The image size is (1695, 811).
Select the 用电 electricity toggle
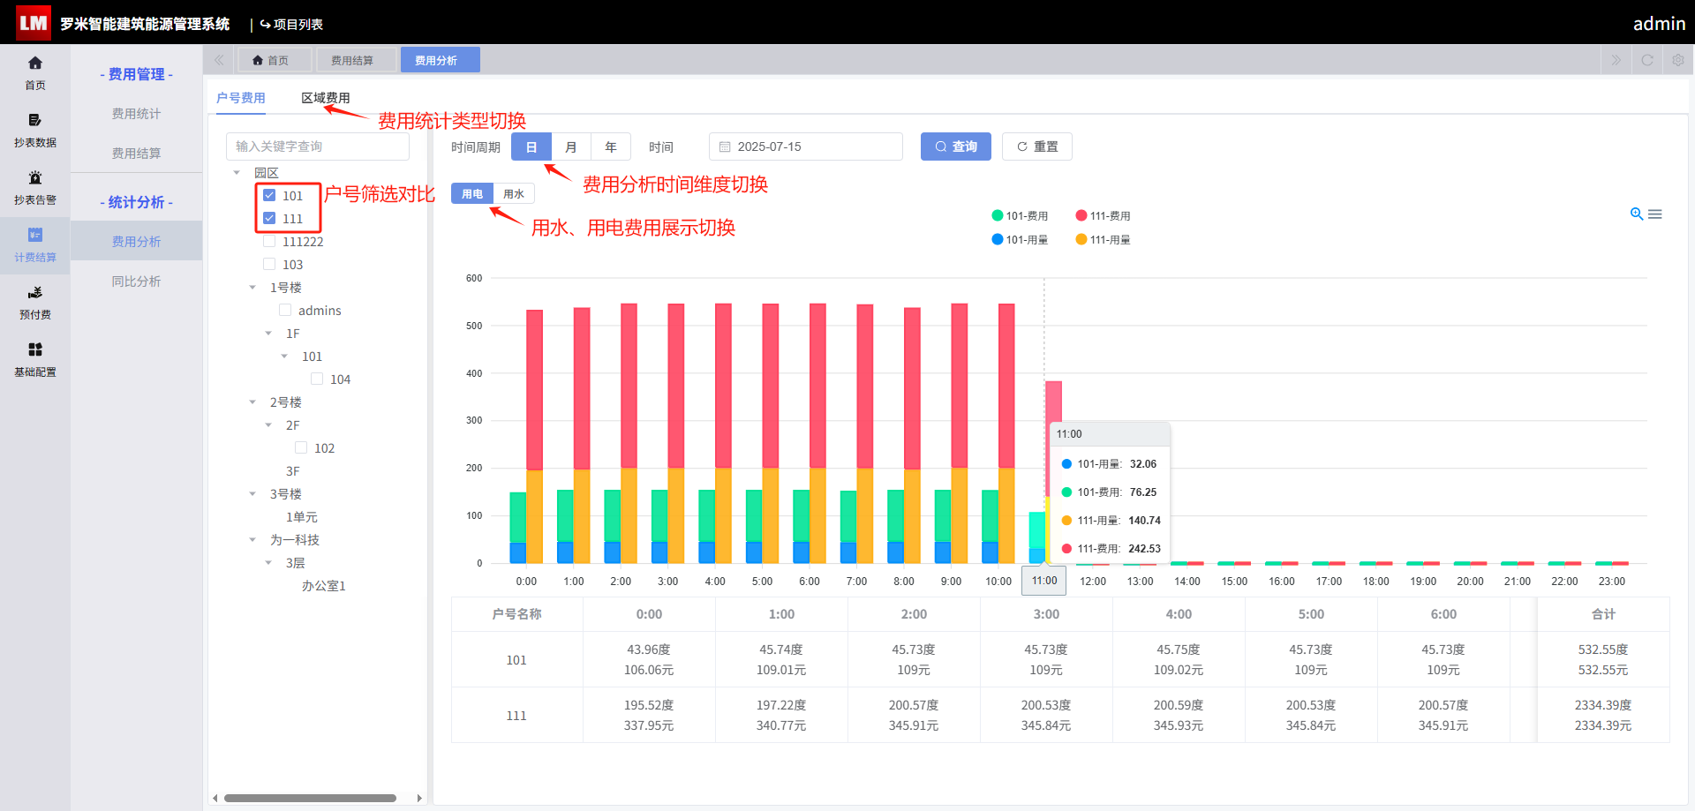[x=472, y=193]
